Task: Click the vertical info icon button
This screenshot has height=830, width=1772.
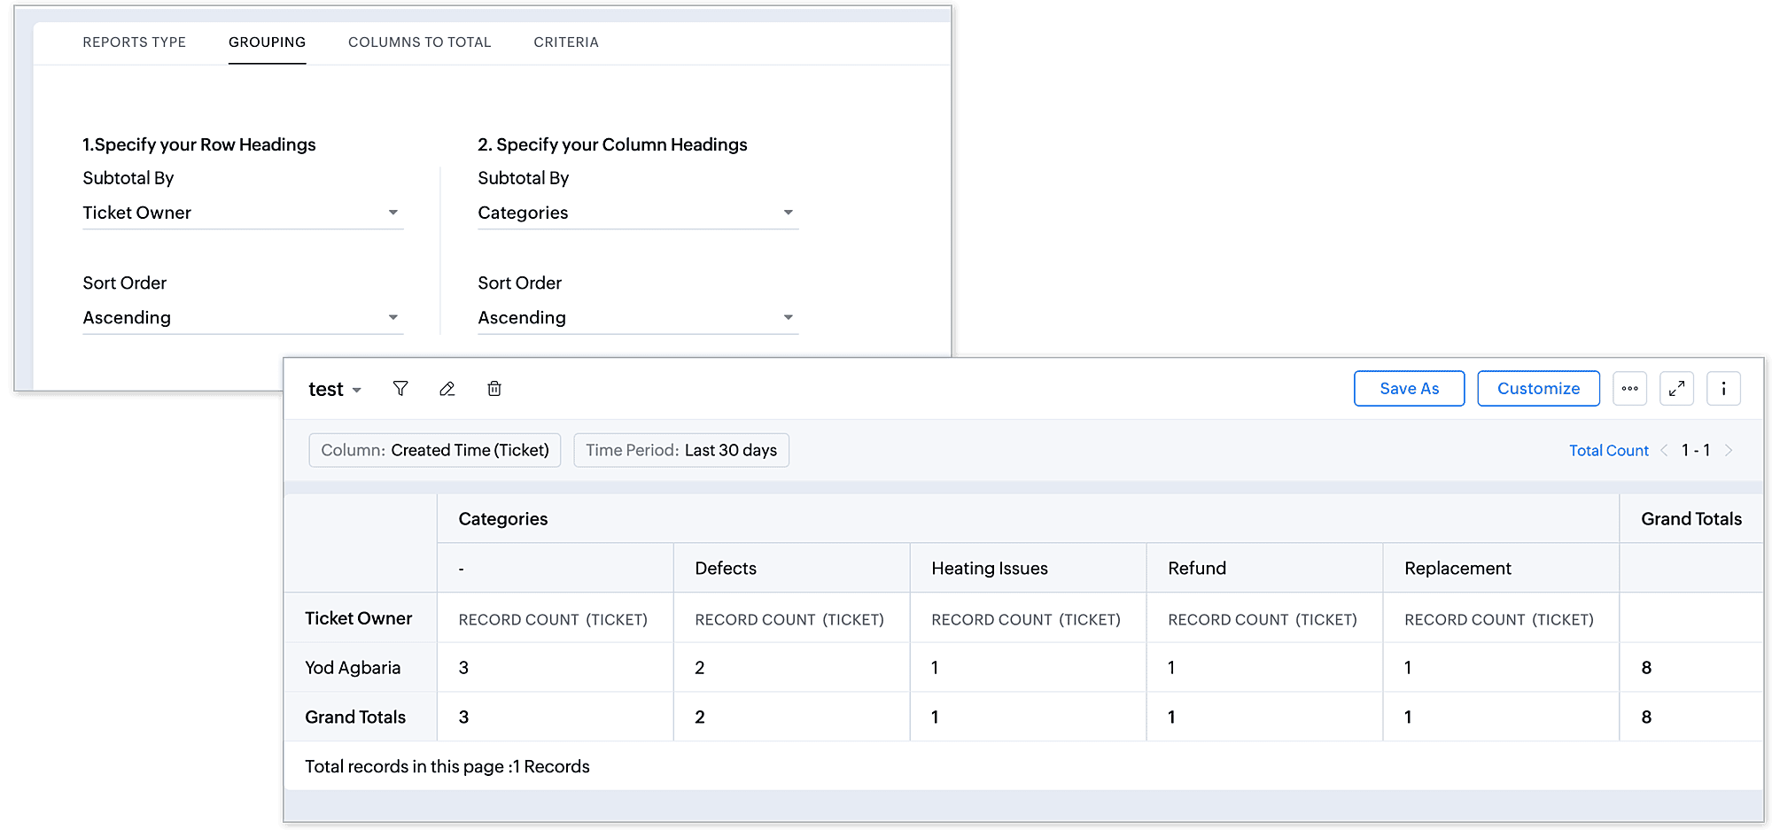Action: [x=1723, y=389]
